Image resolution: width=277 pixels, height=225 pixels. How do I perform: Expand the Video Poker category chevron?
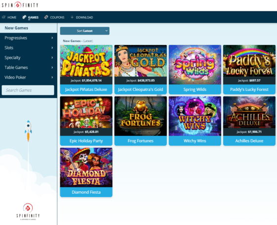(52, 77)
